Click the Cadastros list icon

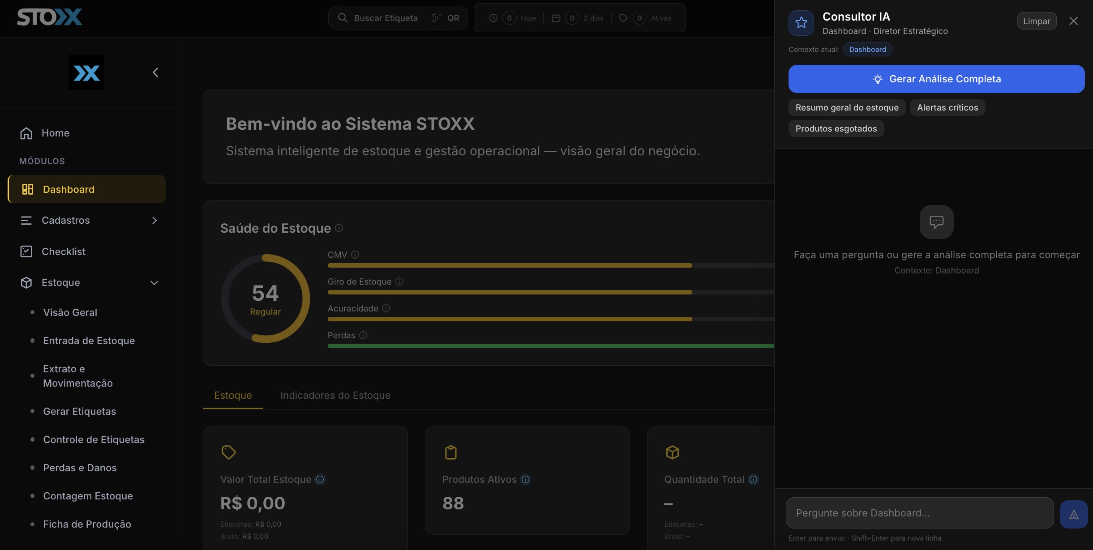[26, 220]
